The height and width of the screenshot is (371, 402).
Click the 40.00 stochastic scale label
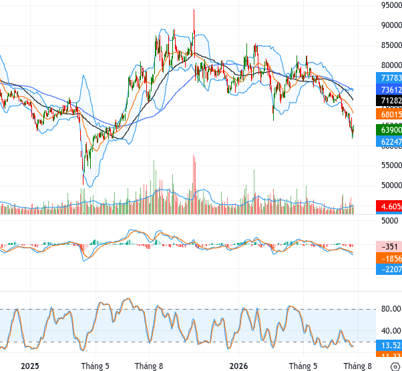point(391,331)
